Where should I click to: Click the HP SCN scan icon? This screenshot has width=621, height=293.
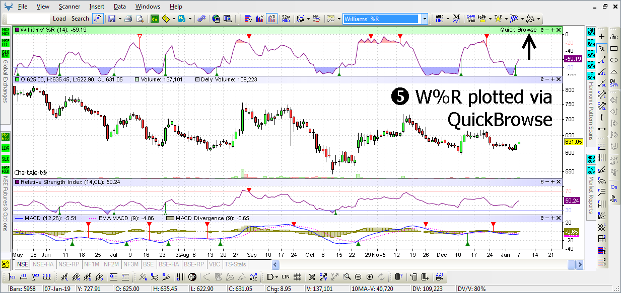point(591,76)
